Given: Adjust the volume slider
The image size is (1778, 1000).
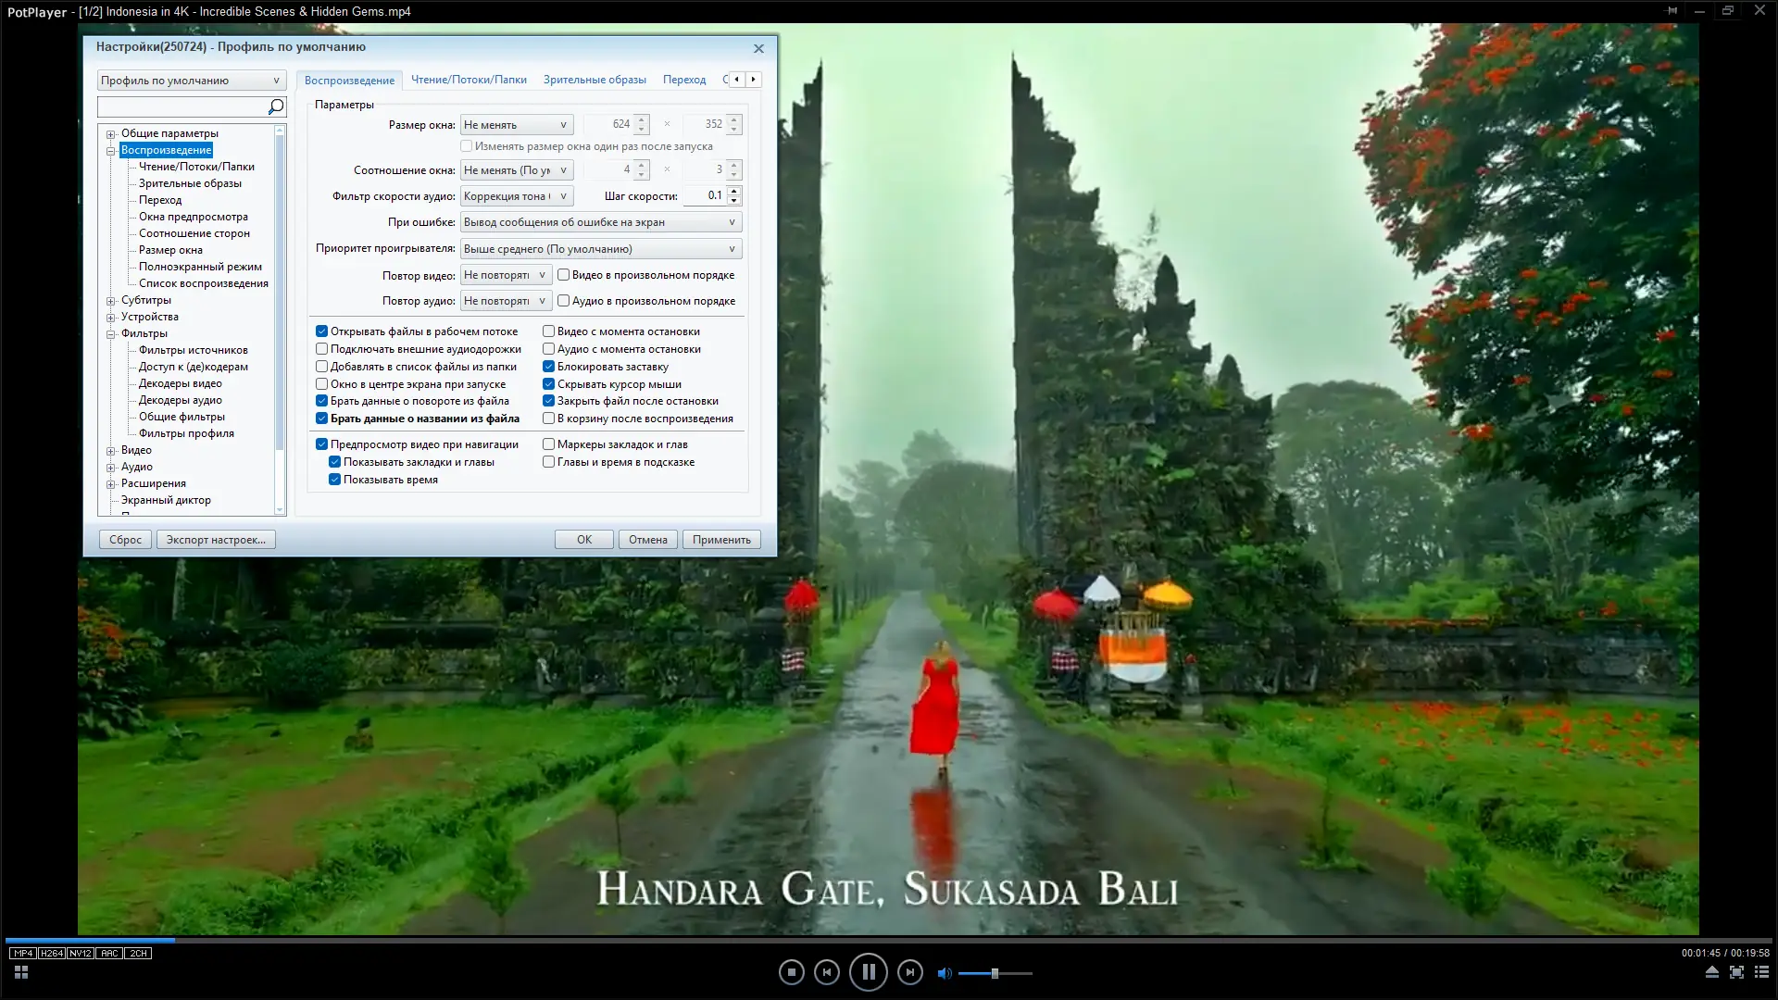Looking at the screenshot, I should [995, 973].
